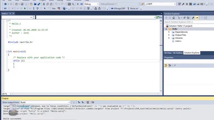Click the Go button in navigation bar
The width and height of the screenshot is (214, 120).
pyautogui.click(x=159, y=17)
